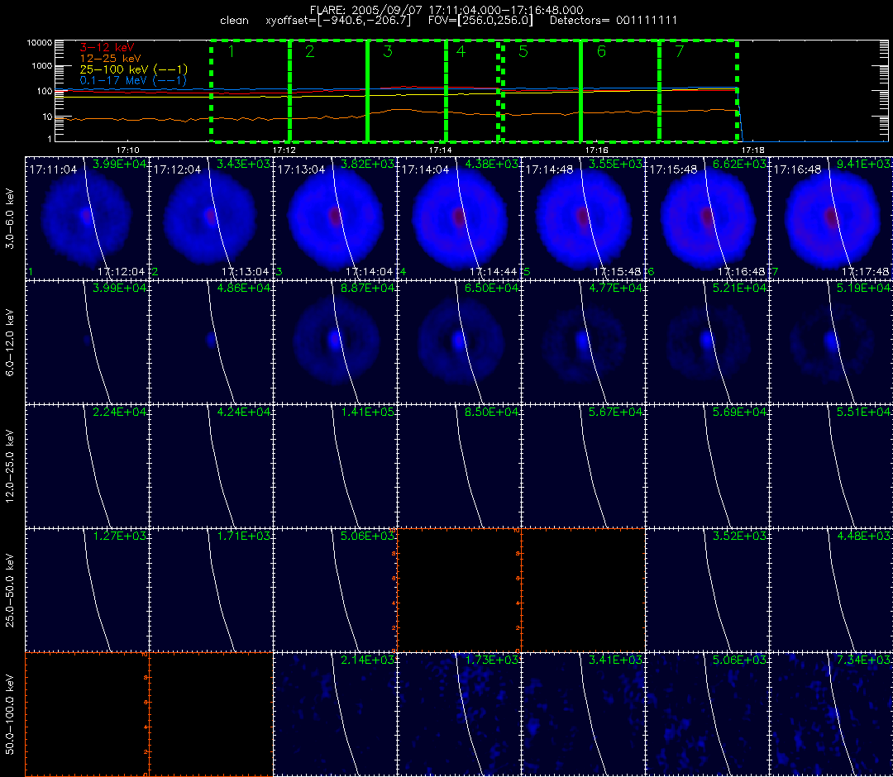Open the 12.0-25.0 keV image with peak 2.24E+04
The image size is (893, 777).
click(87, 465)
